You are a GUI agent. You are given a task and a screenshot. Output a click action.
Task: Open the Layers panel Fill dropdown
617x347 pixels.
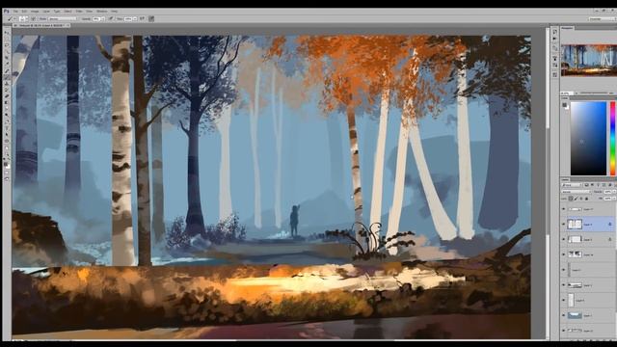point(614,199)
